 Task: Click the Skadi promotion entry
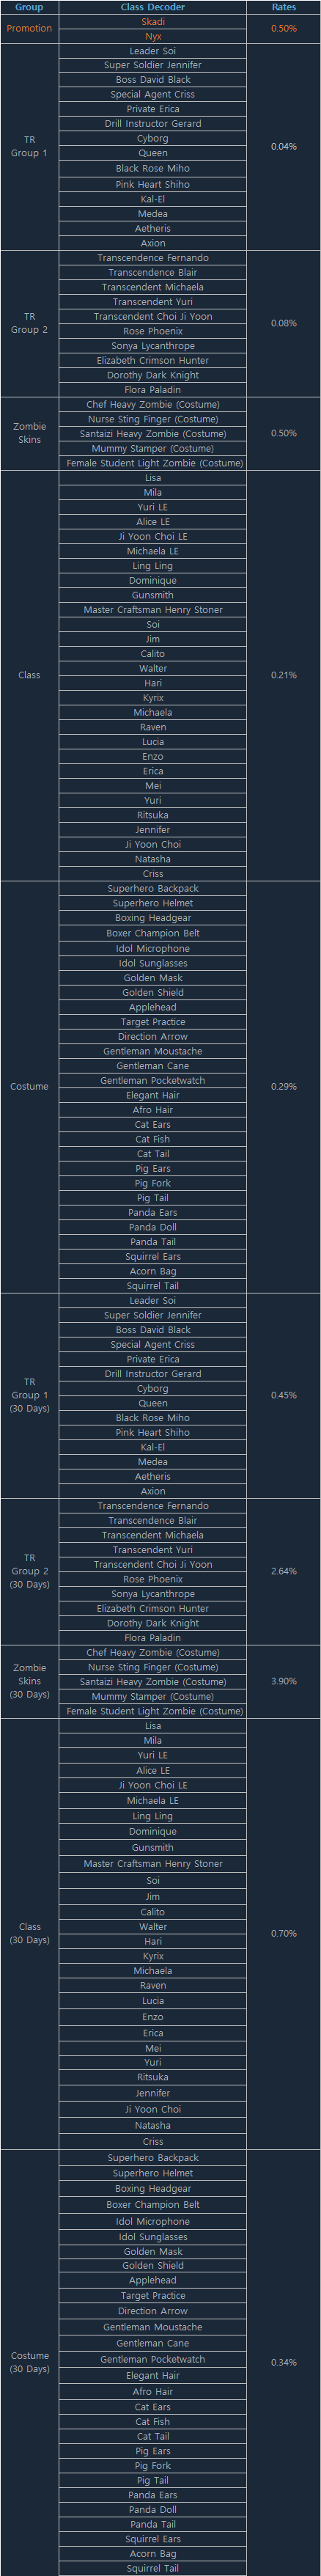[x=153, y=22]
